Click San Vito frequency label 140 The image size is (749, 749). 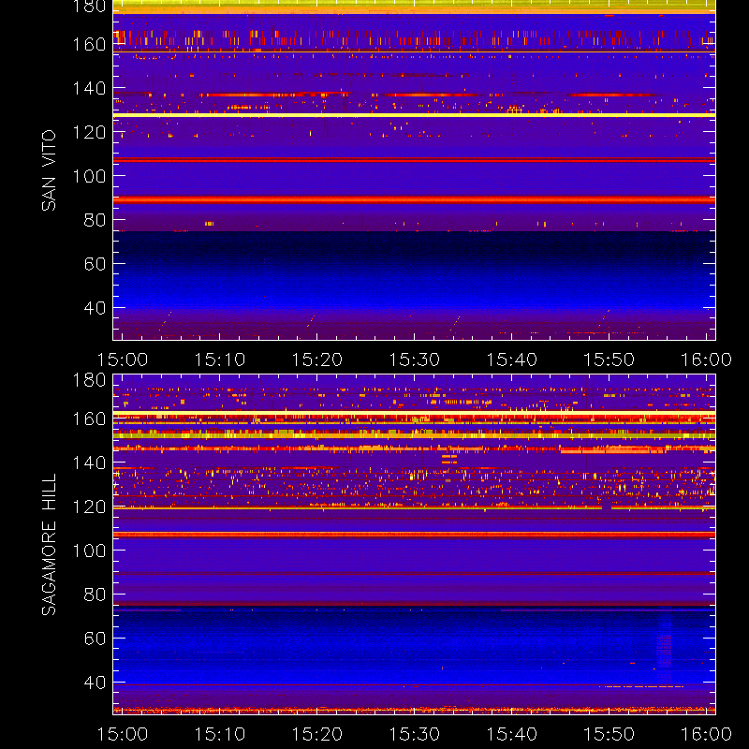(89, 88)
